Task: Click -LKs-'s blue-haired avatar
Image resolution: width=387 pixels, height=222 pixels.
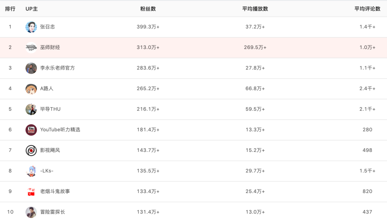Action: (x=31, y=171)
